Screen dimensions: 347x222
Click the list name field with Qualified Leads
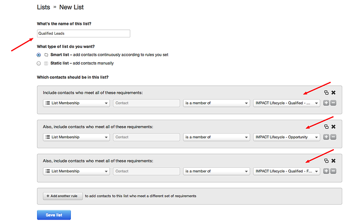click(83, 33)
